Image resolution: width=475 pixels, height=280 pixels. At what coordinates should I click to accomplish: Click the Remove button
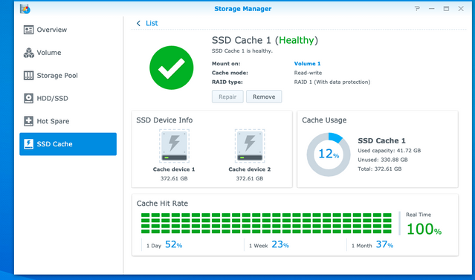(x=264, y=97)
